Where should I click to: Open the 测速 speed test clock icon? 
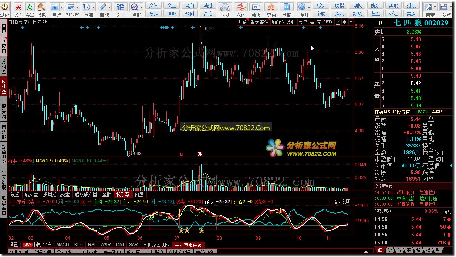click(x=4, y=7)
